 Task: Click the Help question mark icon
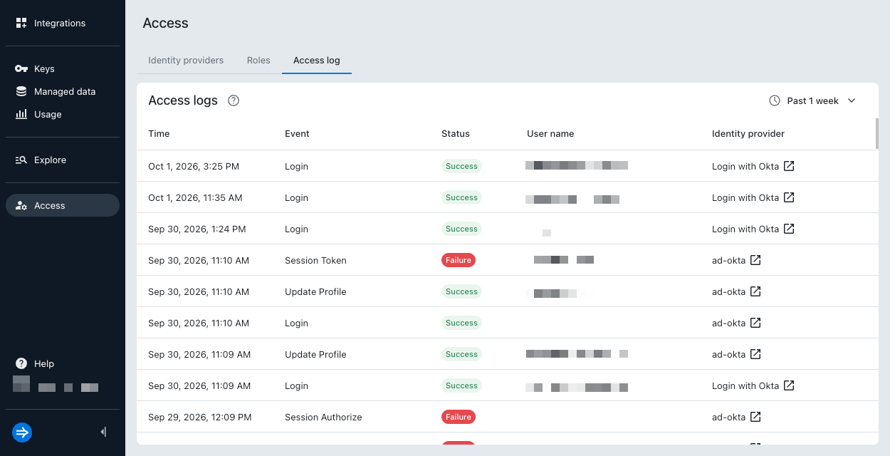[x=21, y=363]
